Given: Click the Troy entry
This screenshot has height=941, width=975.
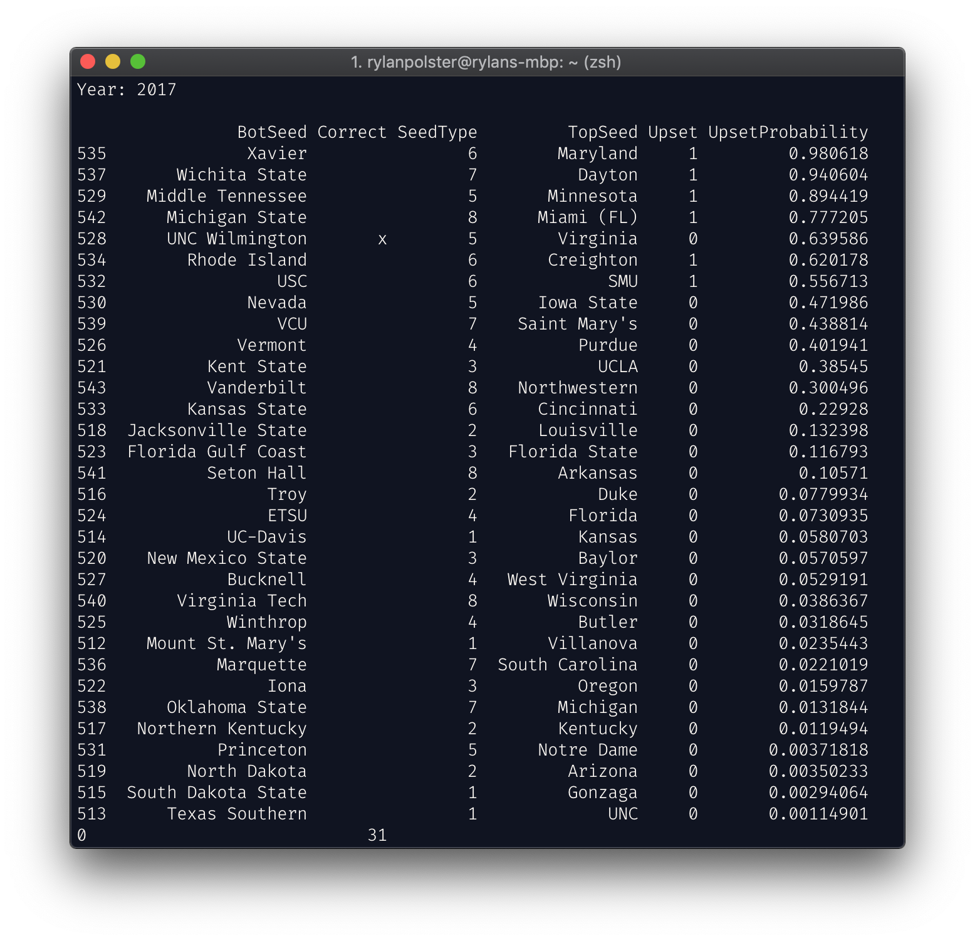Looking at the screenshot, I should click(287, 494).
